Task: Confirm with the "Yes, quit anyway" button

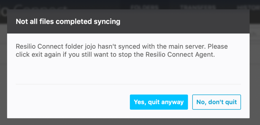Action: [x=159, y=102]
